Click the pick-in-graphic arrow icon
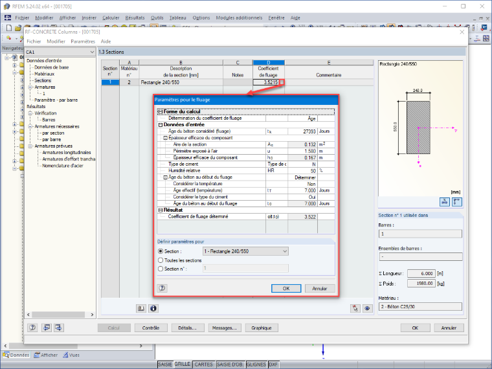Viewport: 492px width, 369px height. tap(355, 308)
